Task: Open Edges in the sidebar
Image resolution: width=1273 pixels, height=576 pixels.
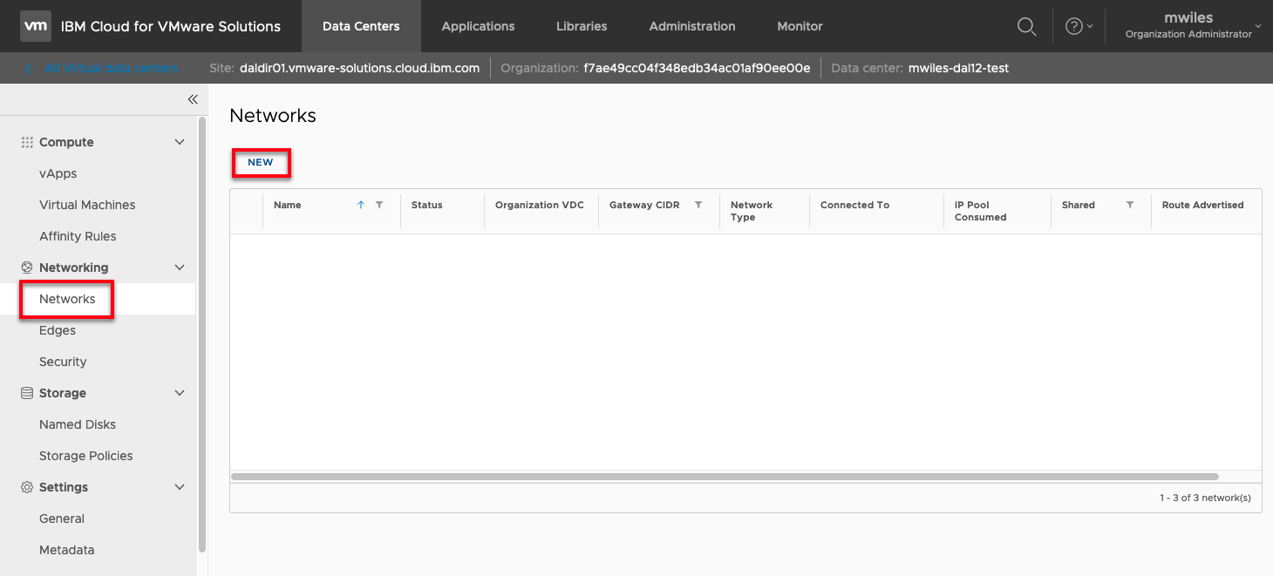Action: tap(58, 330)
